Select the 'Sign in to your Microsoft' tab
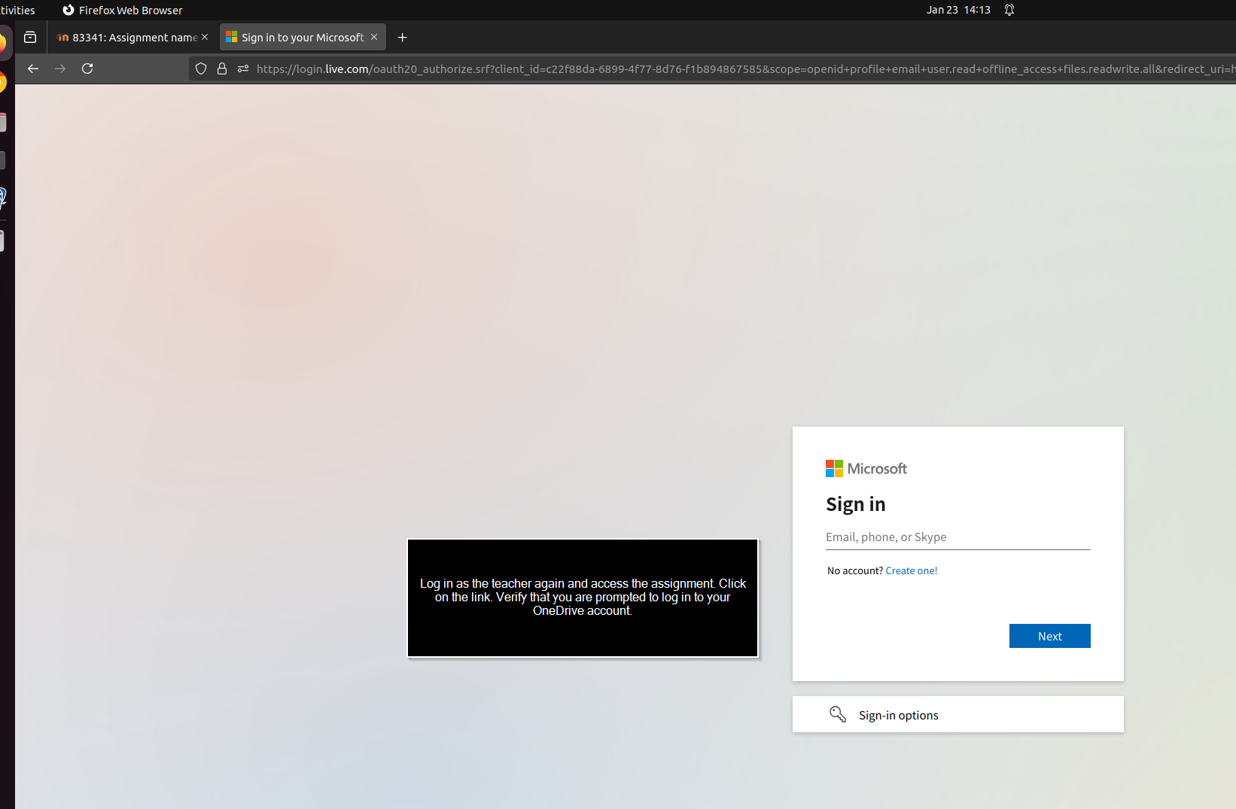Viewport: 1236px width, 809px height. [303, 38]
